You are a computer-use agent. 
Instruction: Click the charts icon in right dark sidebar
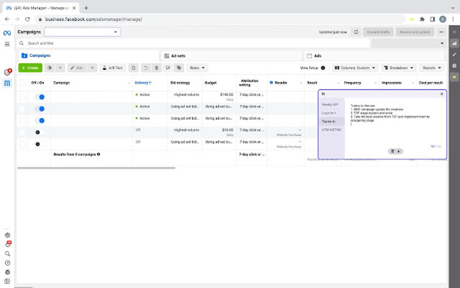click(x=455, y=43)
